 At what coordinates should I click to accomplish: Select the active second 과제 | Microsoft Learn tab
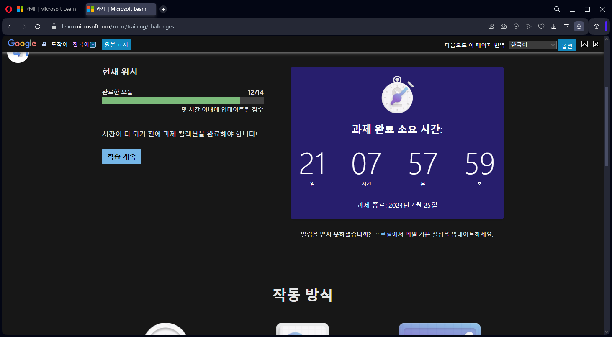121,9
